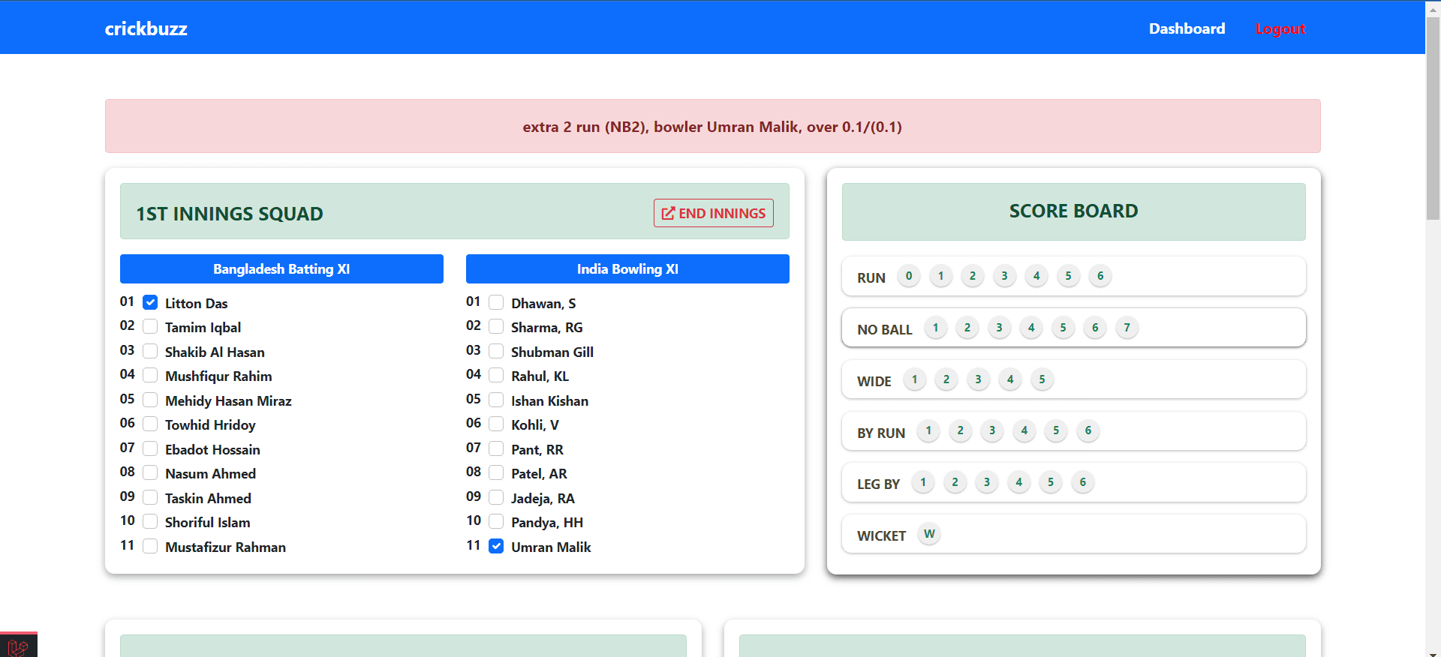Check the Pant, RR checkbox
Image resolution: width=1441 pixels, height=657 pixels.
(x=496, y=448)
